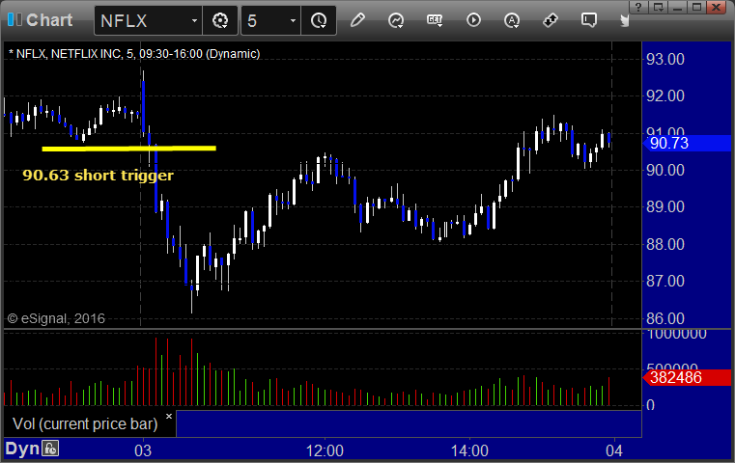
Task: Click the 12:00 time axis label
Action: click(x=325, y=450)
